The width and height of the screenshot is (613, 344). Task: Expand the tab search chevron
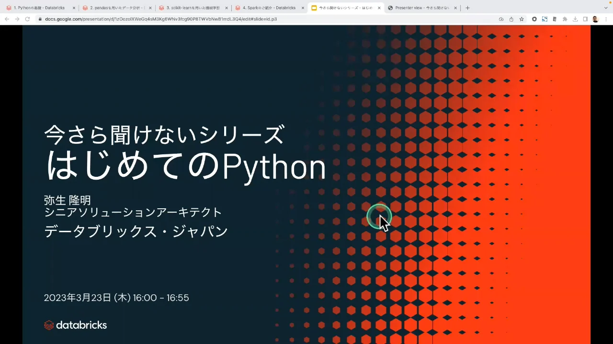point(606,8)
